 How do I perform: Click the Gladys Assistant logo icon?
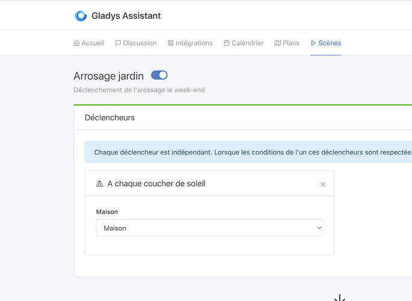click(x=81, y=16)
